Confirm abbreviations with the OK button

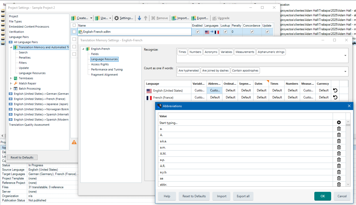(322, 196)
